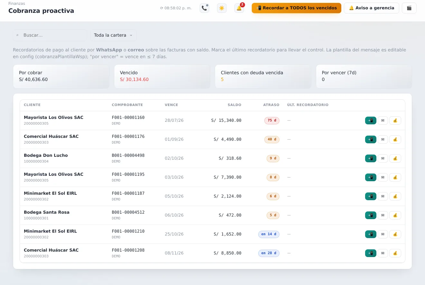
Task: Click envelope icon for invoice F001-00001195
Action: (383, 177)
